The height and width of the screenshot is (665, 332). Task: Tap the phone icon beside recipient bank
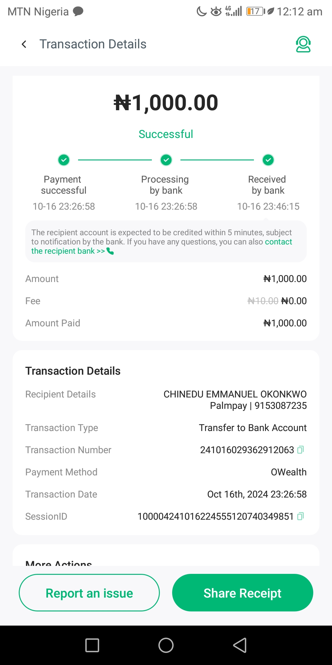click(x=110, y=251)
